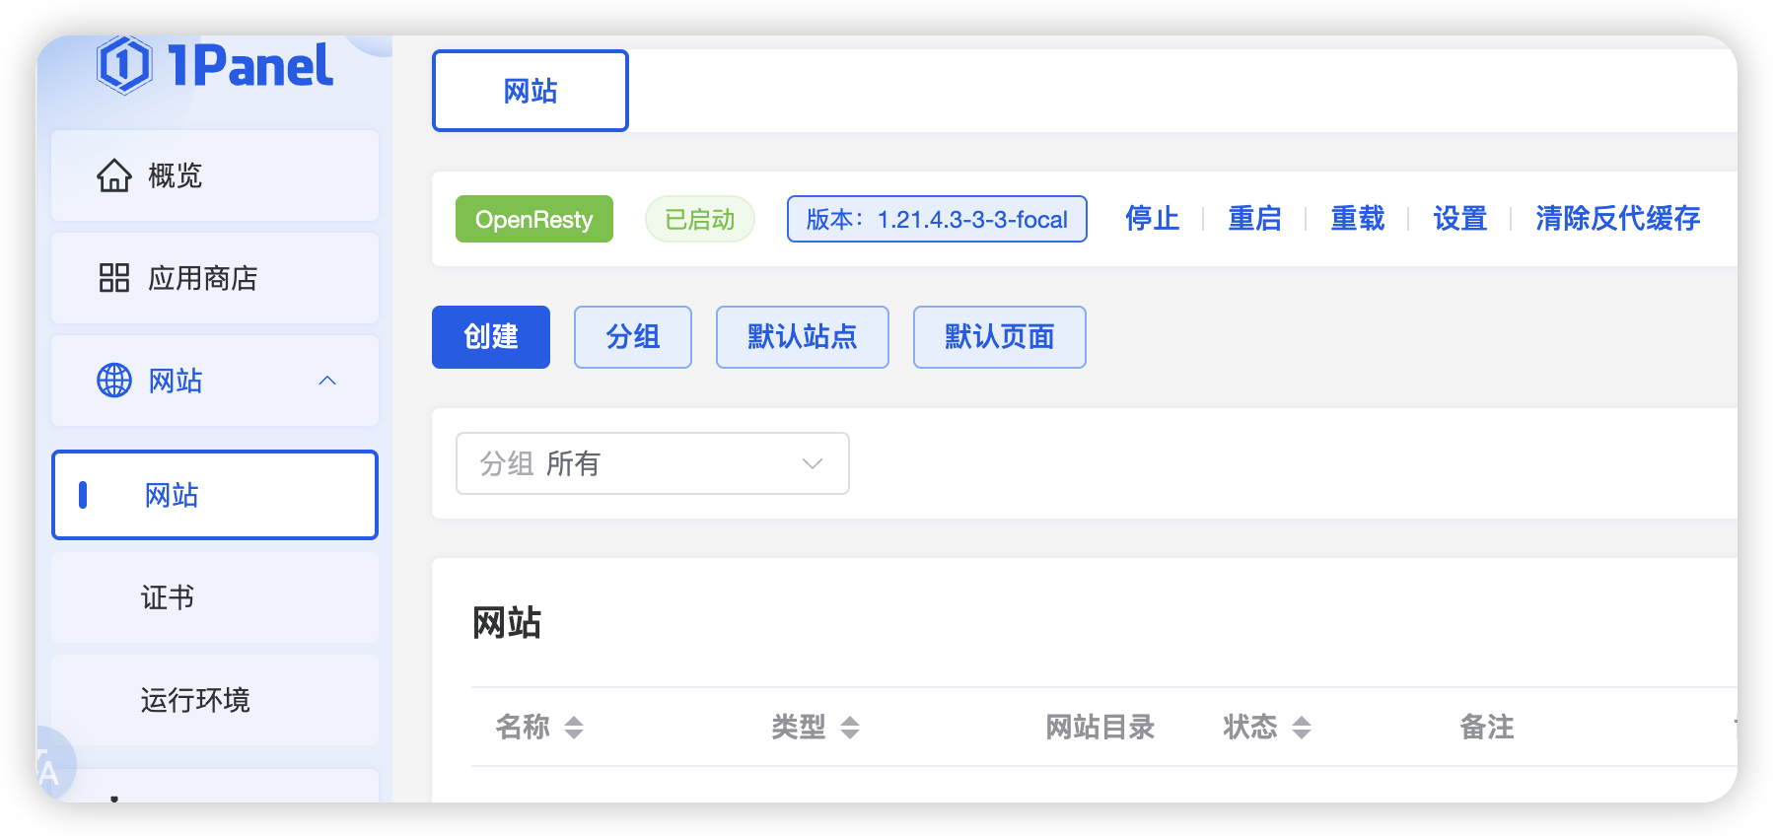This screenshot has width=1773, height=838.
Task: Open the 运行环境 submenu item
Action: 195,700
